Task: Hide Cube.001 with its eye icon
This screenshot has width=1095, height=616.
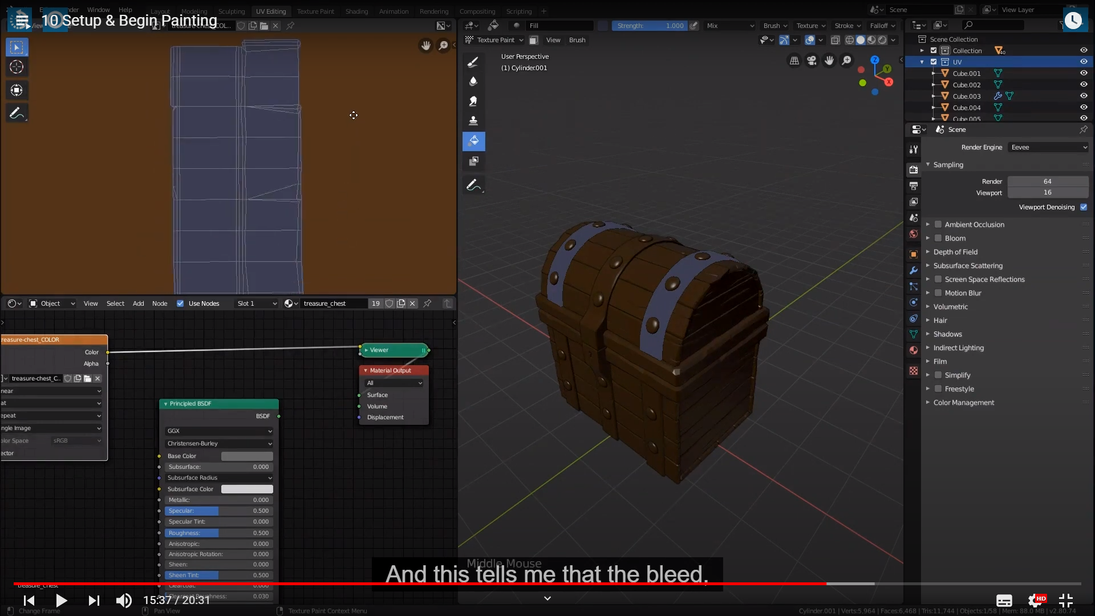Action: (x=1084, y=73)
